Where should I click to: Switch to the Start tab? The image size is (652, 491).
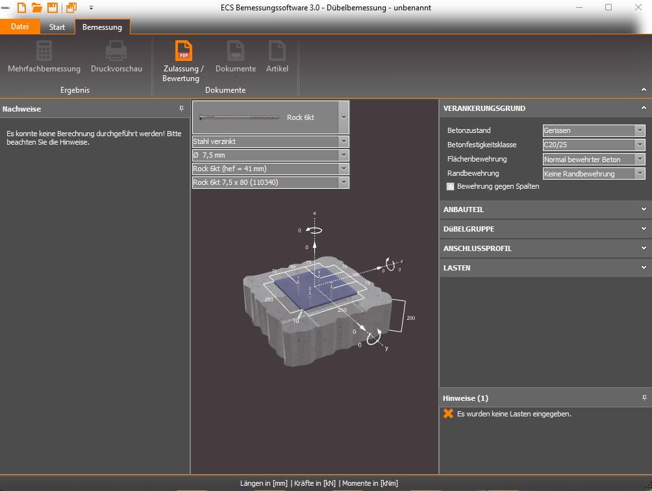pyautogui.click(x=57, y=27)
